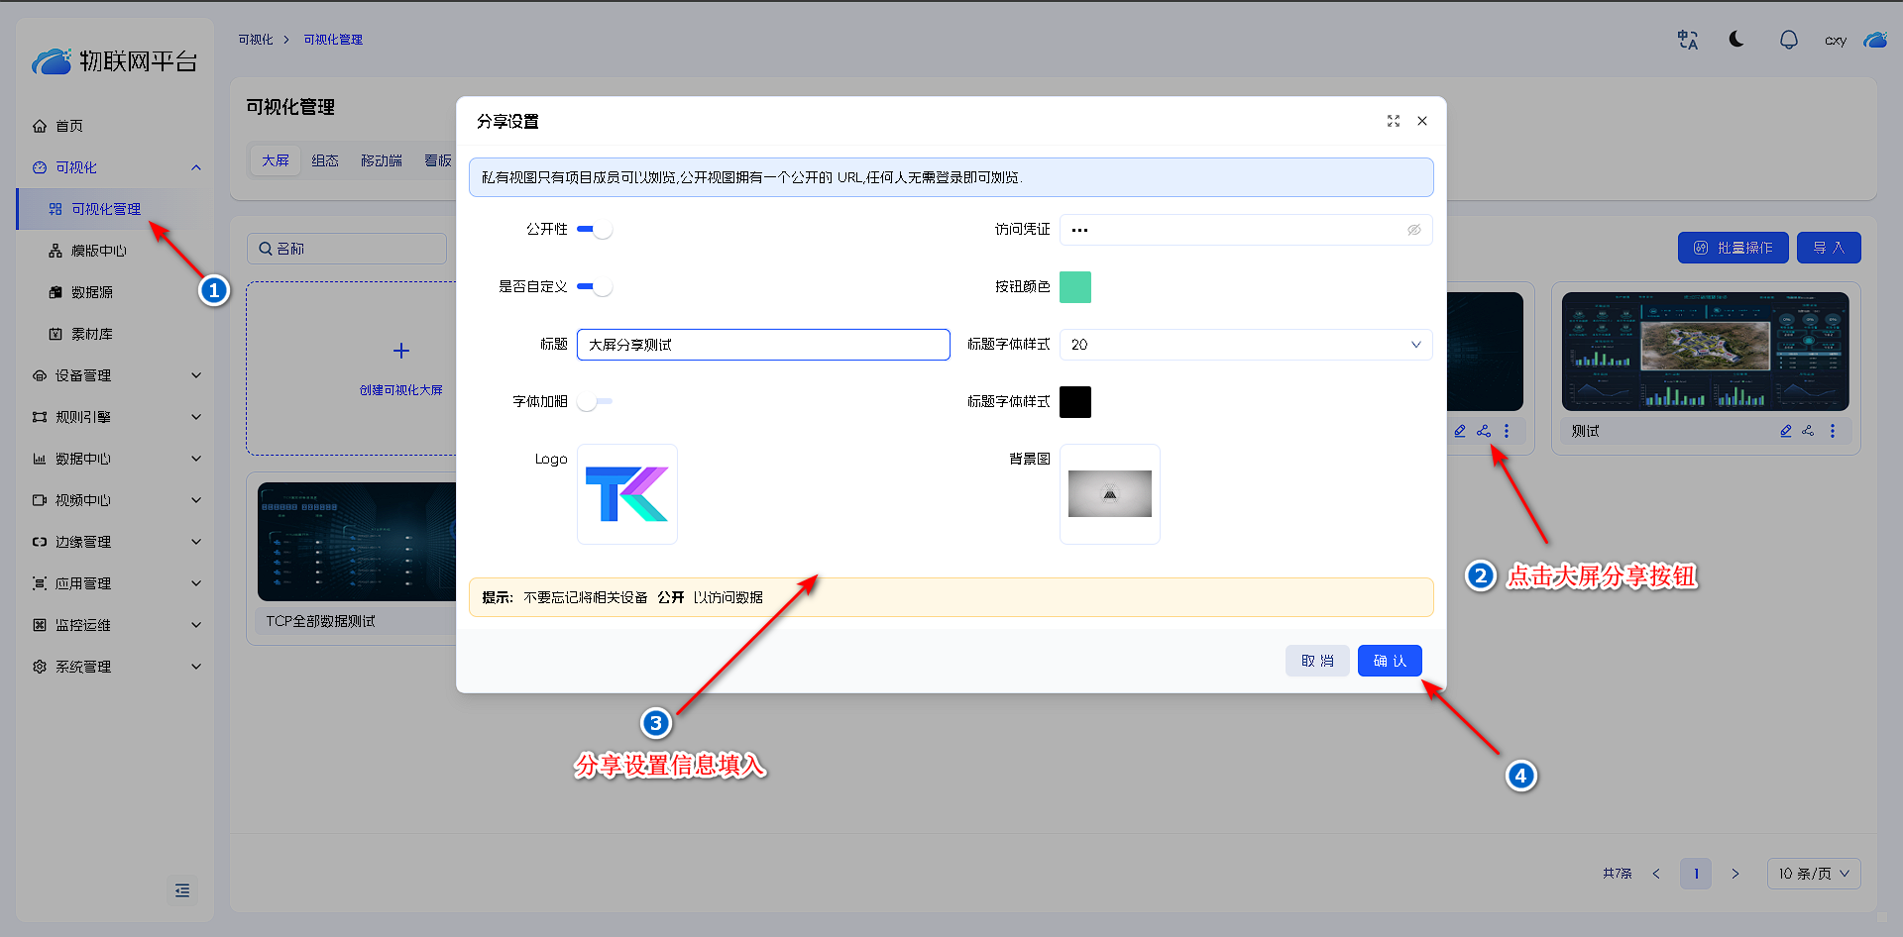Click edit icon on 测试 dashboard card

click(x=1785, y=431)
